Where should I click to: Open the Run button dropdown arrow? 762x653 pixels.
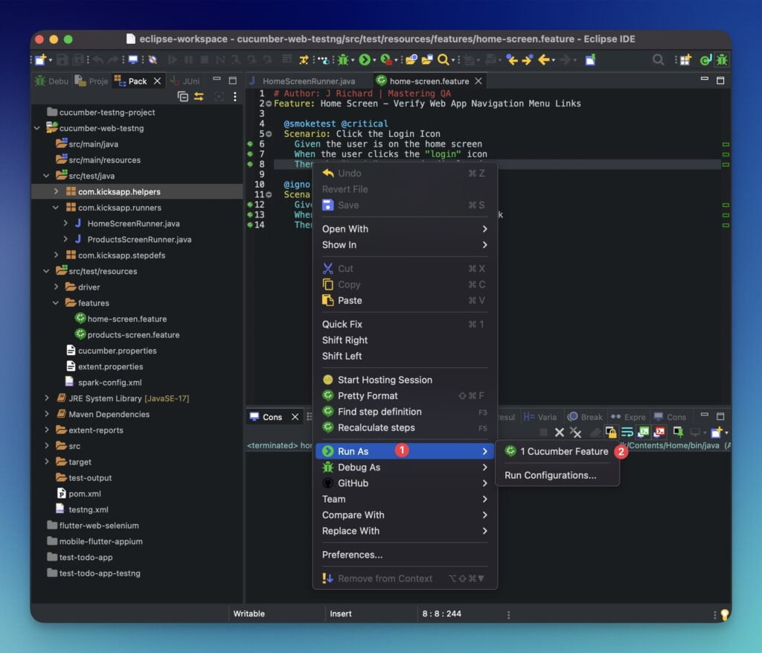coord(374,61)
